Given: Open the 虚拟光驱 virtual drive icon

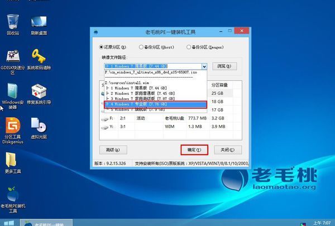Looking at the screenshot, I should pyautogui.click(x=39, y=128).
